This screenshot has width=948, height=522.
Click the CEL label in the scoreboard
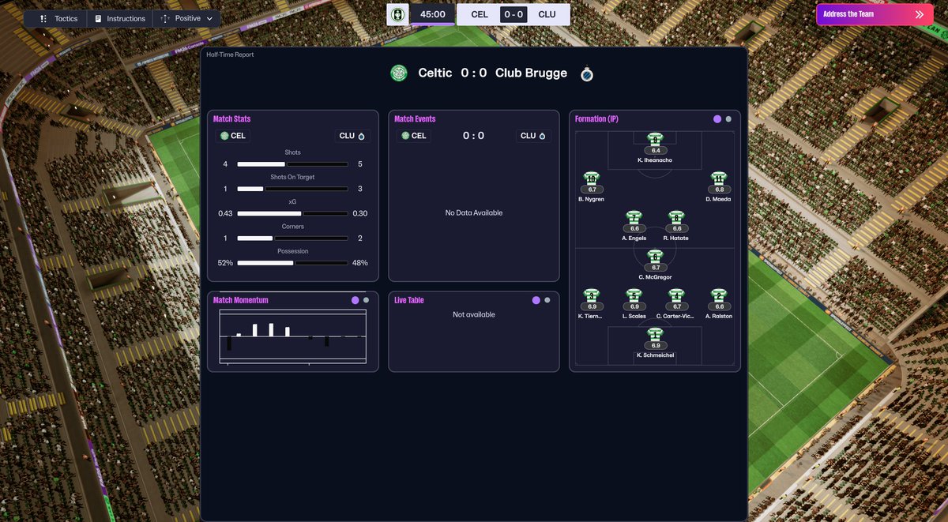pos(479,14)
